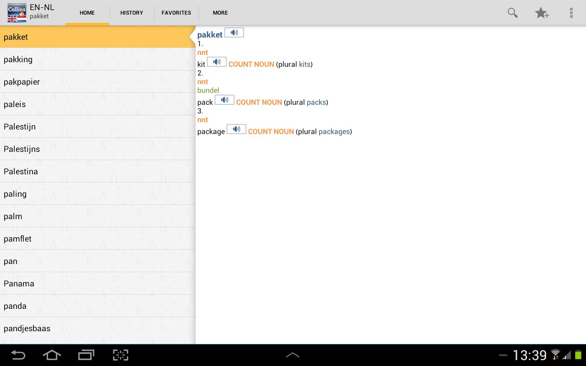
Task: Tap the Collins dictionary app icon
Action: point(17,13)
